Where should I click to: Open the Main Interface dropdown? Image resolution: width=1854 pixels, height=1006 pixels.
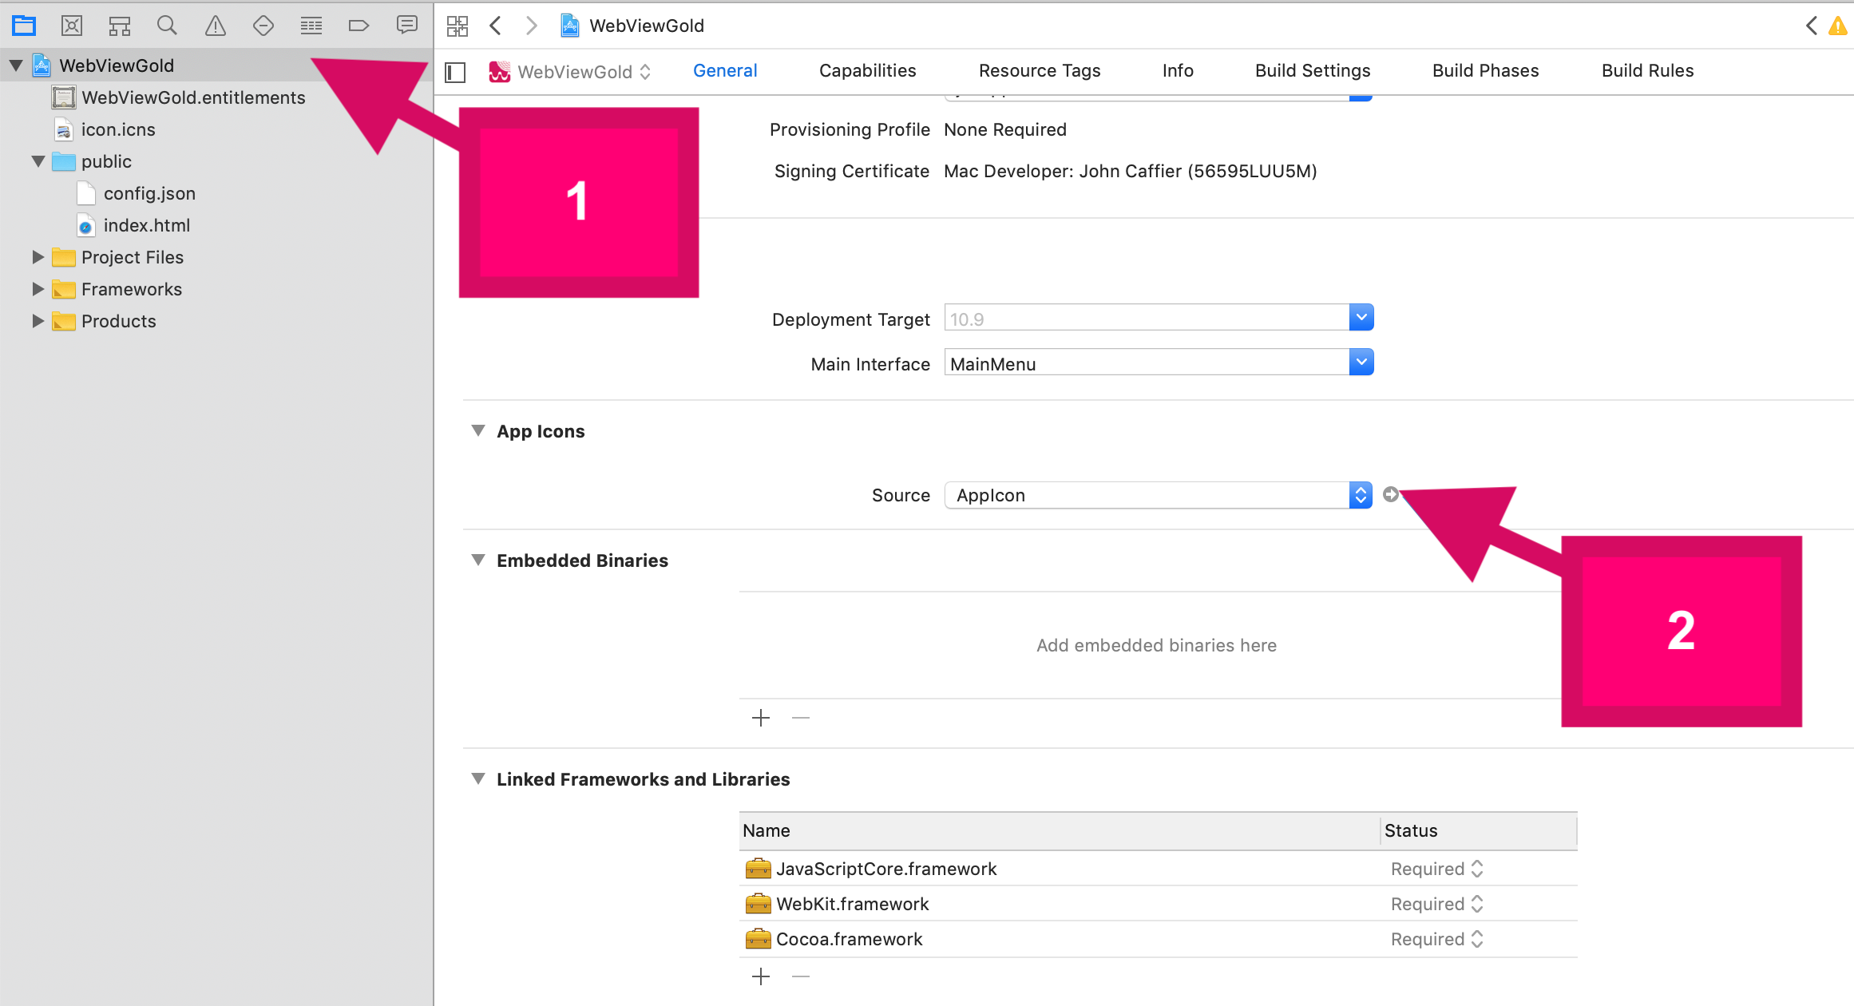click(1361, 362)
